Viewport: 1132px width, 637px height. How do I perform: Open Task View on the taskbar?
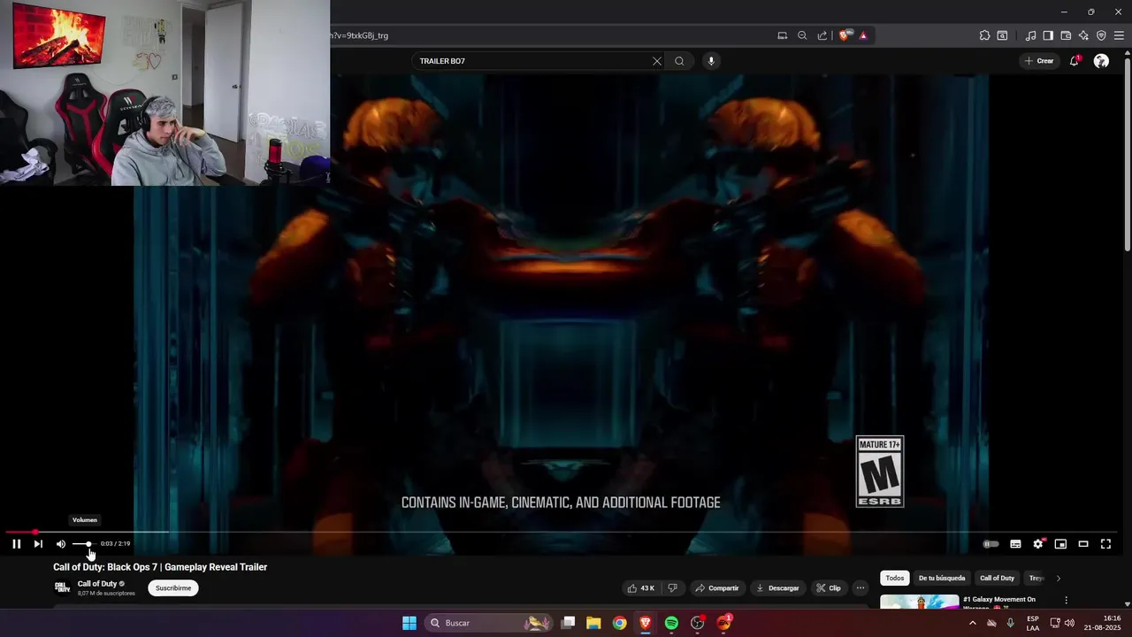(569, 623)
